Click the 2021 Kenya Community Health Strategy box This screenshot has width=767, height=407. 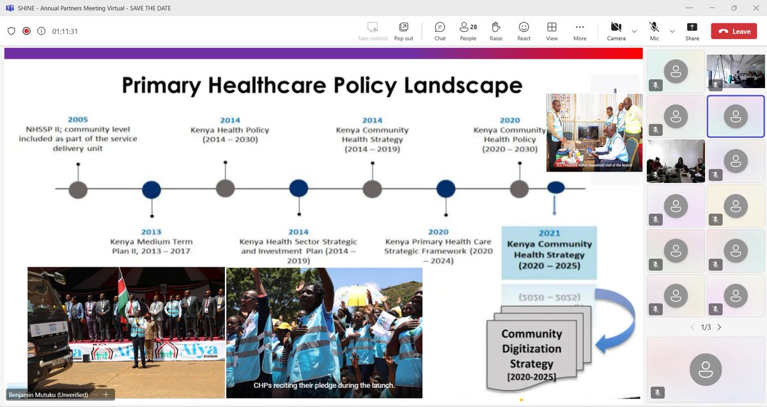[x=549, y=253]
